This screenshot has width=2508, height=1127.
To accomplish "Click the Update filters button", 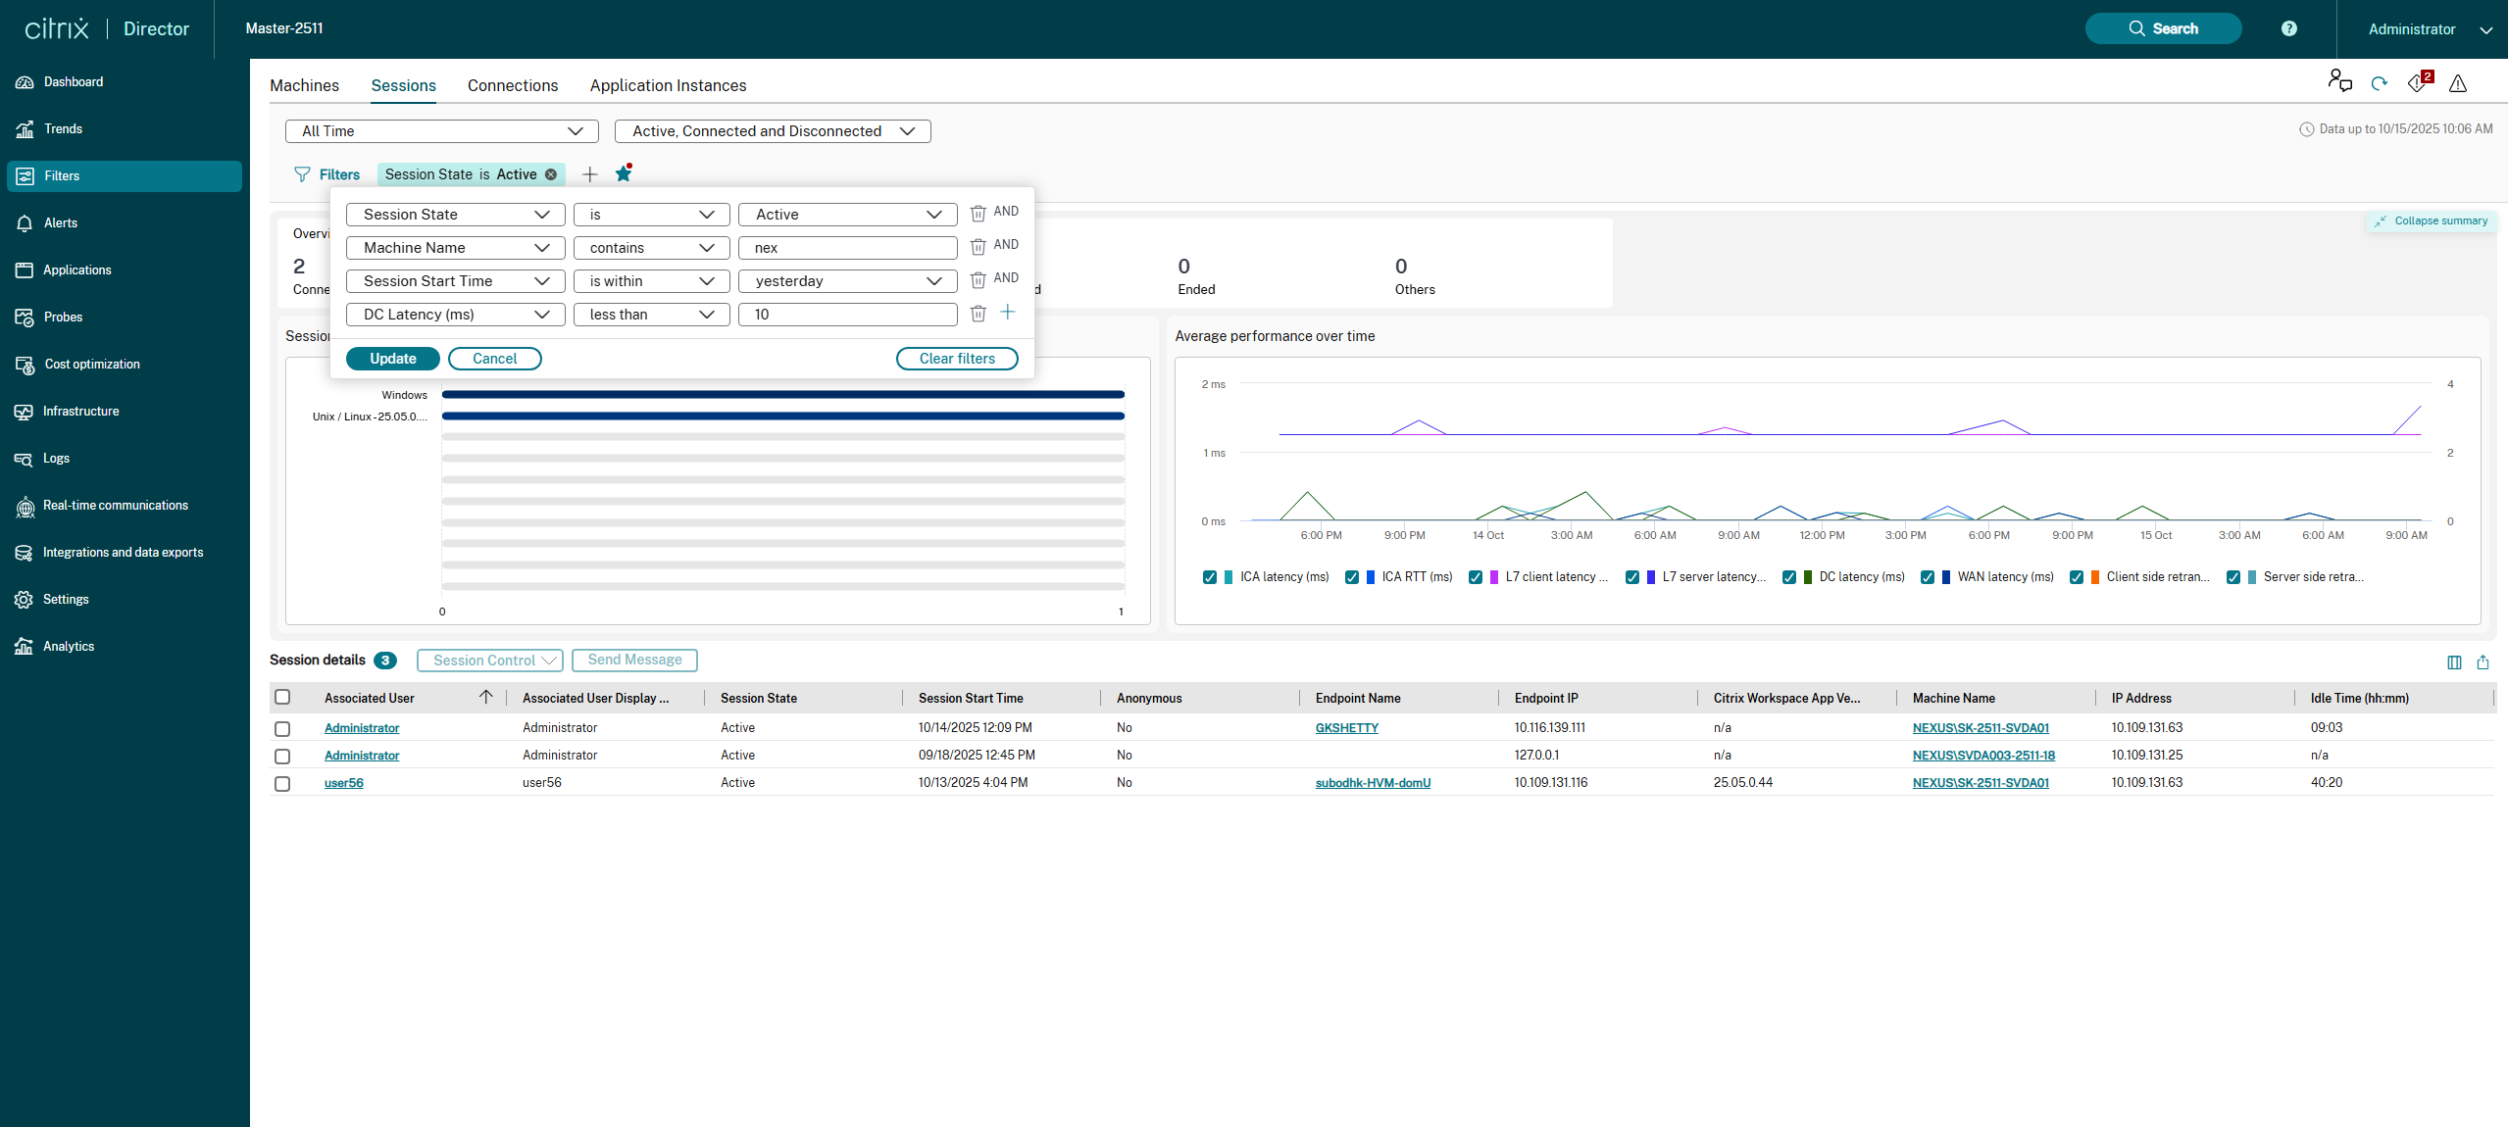I will (x=392, y=359).
